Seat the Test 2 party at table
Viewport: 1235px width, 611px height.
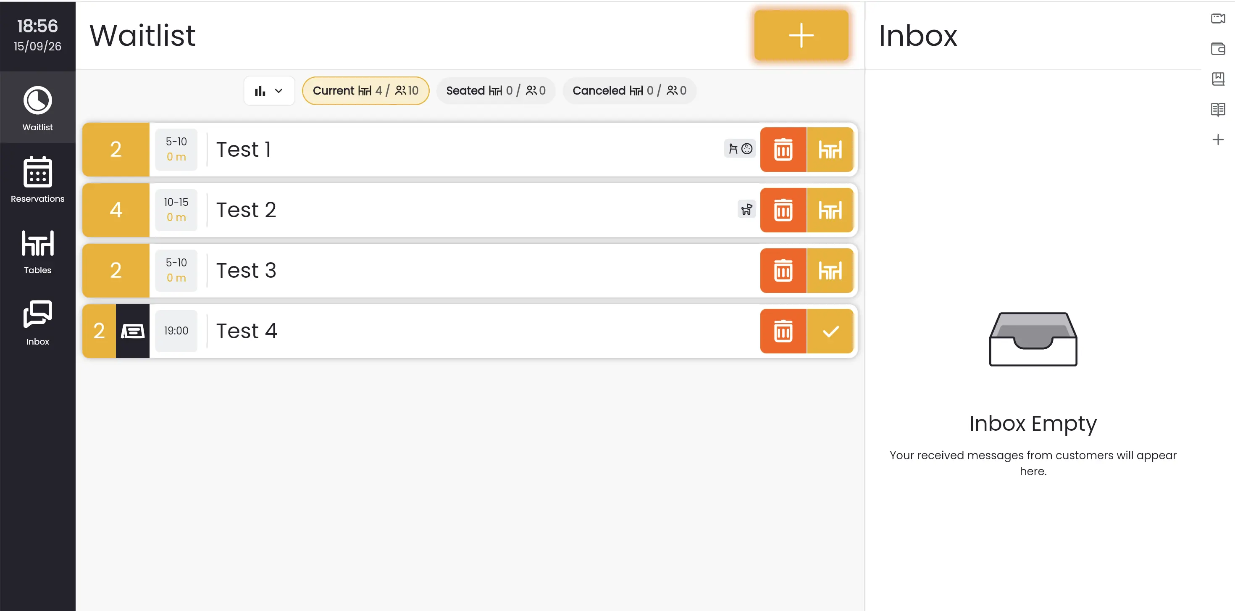pyautogui.click(x=830, y=210)
